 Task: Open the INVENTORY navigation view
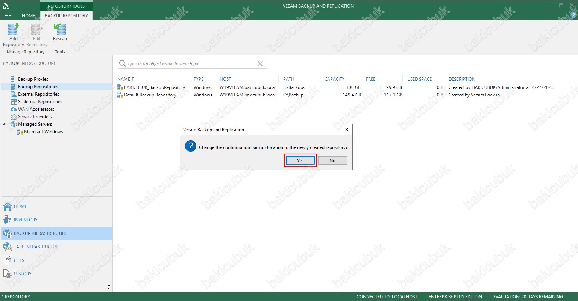coord(56,220)
